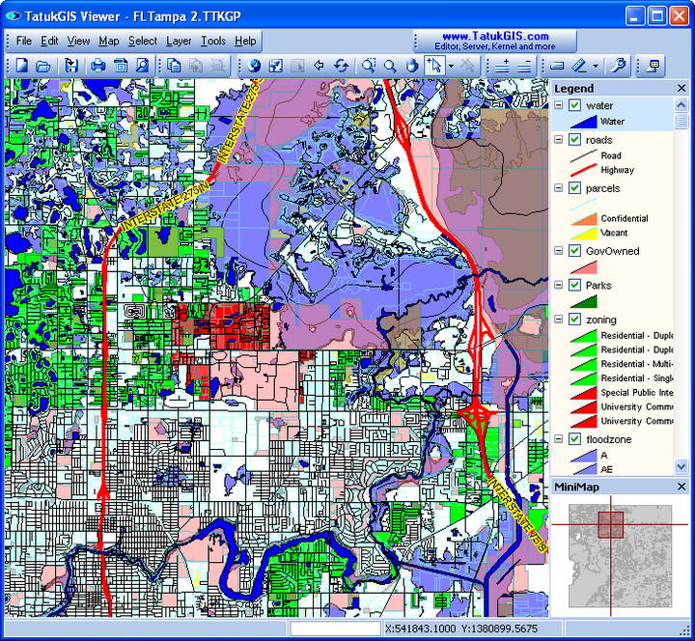Open the File menu
The width and height of the screenshot is (695, 641).
click(x=24, y=41)
